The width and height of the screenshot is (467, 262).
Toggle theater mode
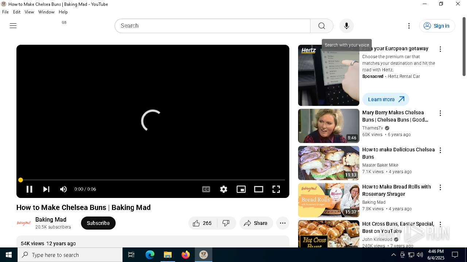[x=259, y=189]
